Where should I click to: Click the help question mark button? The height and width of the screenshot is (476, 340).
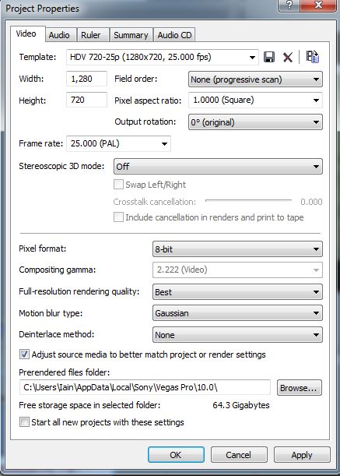click(289, 5)
